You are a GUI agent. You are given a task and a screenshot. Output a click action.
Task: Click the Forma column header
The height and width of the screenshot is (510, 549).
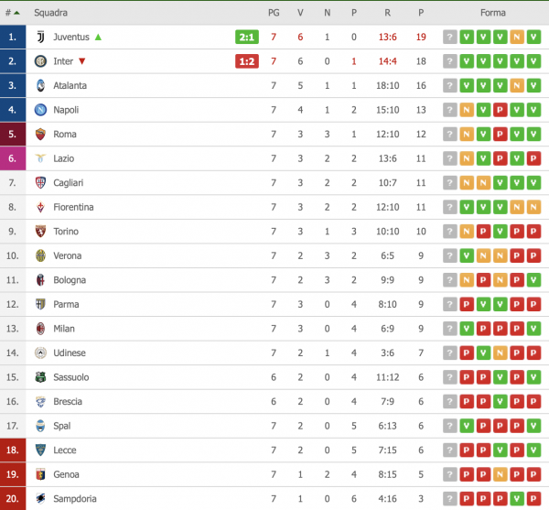(492, 13)
